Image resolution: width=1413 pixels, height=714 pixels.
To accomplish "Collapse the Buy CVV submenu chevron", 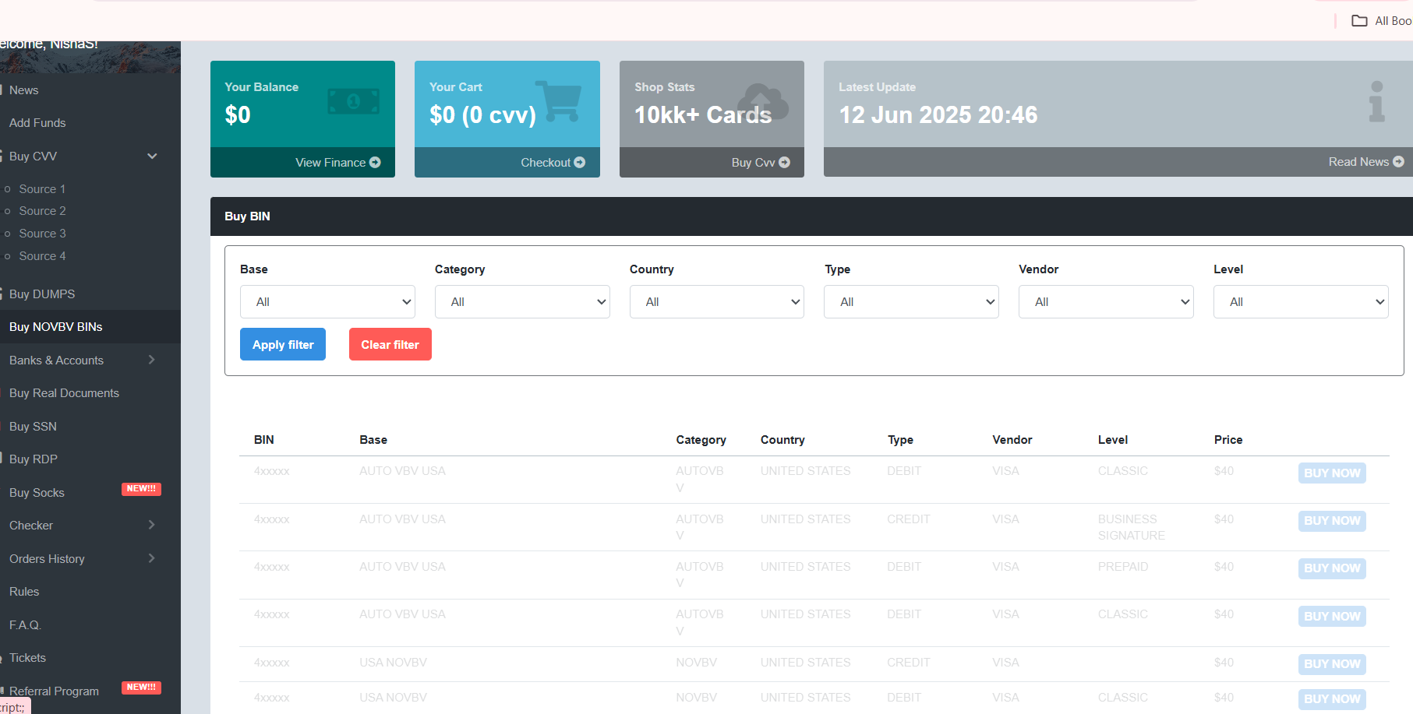I will pos(152,156).
